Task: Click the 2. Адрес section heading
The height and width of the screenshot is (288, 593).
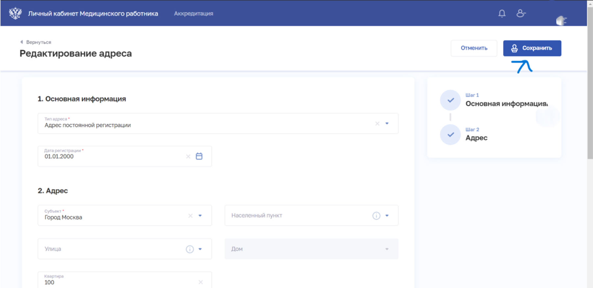Action: [53, 191]
